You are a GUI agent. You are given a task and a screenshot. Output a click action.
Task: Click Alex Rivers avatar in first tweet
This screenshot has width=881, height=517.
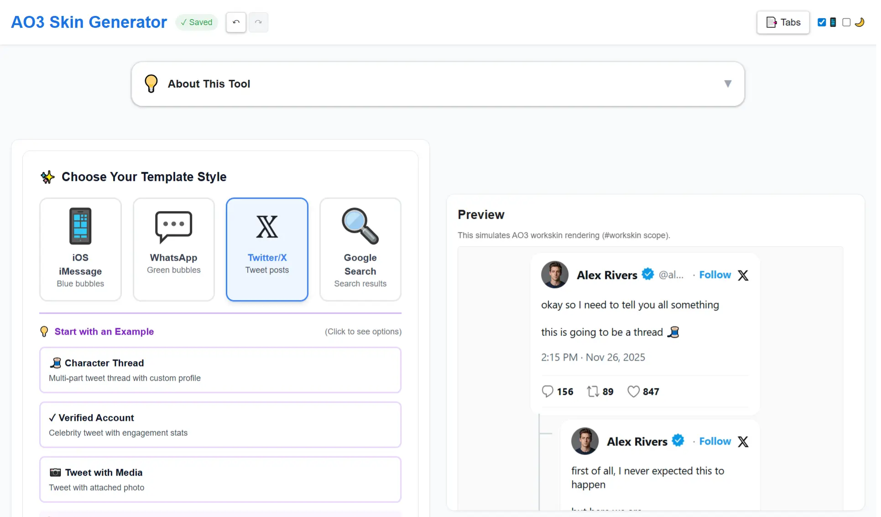pyautogui.click(x=554, y=274)
